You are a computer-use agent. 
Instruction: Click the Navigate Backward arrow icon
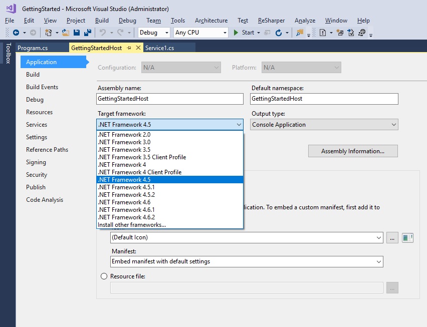click(x=16, y=33)
